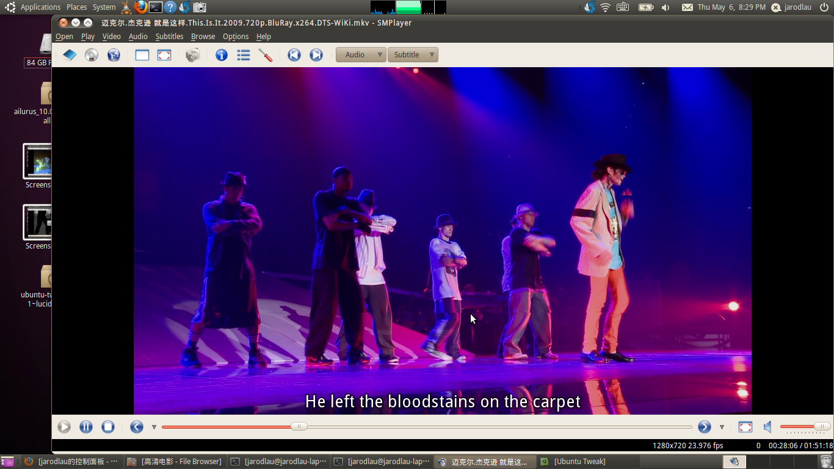Select the 84 GB drive desktop icon
This screenshot has width=834, height=469.
(38, 50)
